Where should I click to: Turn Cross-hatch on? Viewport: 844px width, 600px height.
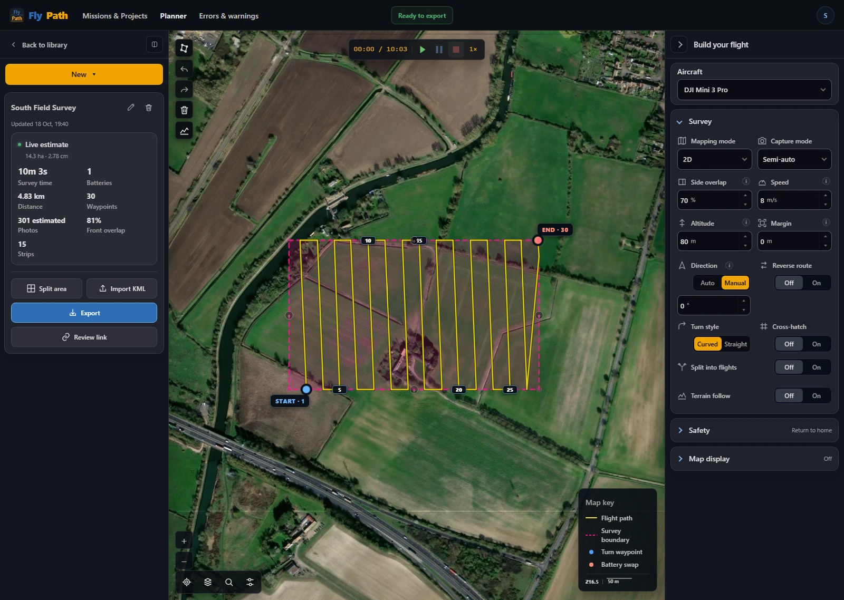[x=817, y=344]
